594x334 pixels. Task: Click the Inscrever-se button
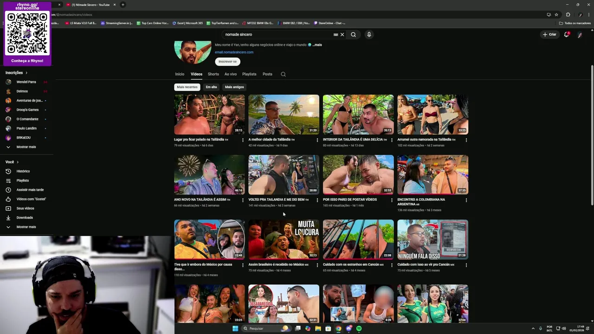click(x=227, y=61)
